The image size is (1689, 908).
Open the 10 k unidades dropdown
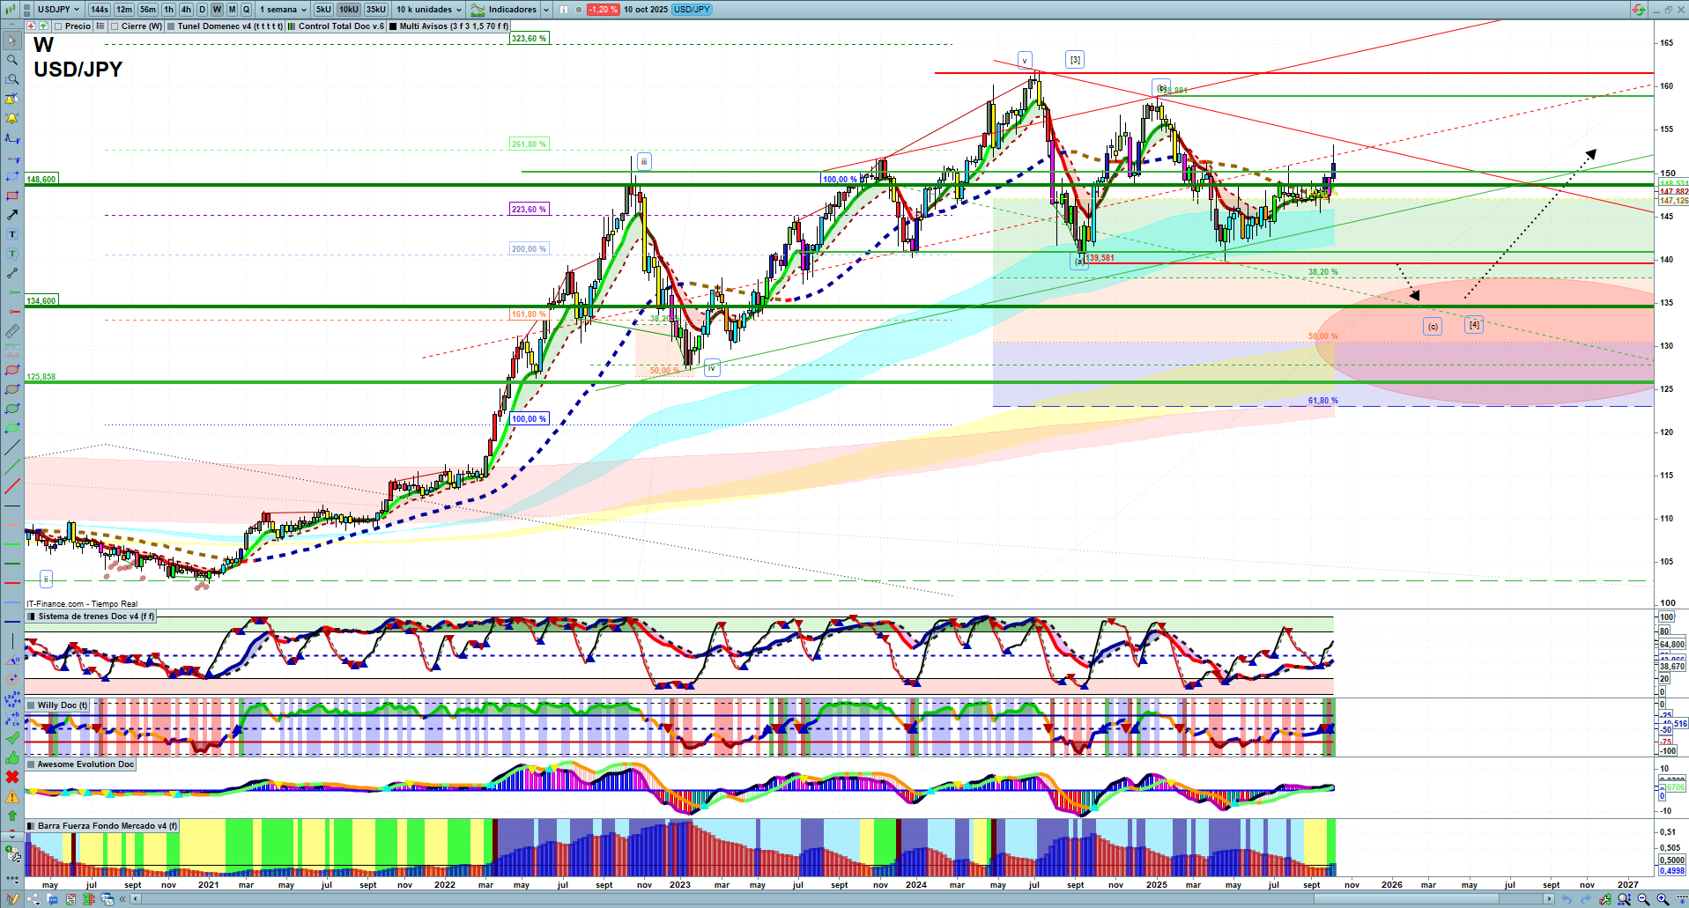(x=428, y=10)
